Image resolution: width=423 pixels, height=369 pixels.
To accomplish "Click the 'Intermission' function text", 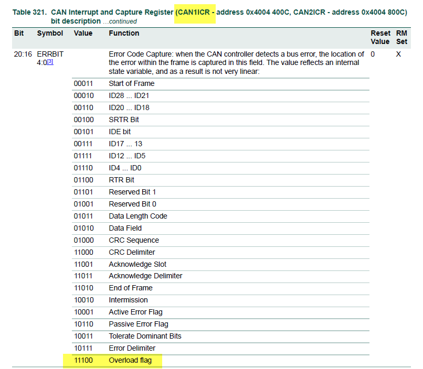I will click(x=129, y=300).
